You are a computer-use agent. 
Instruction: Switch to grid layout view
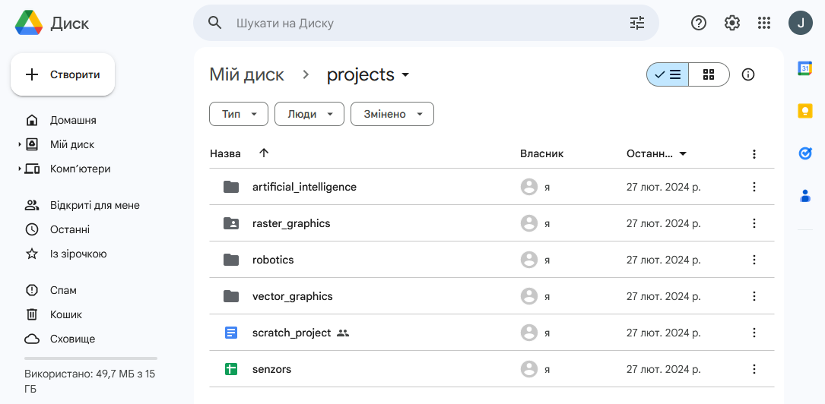(709, 74)
